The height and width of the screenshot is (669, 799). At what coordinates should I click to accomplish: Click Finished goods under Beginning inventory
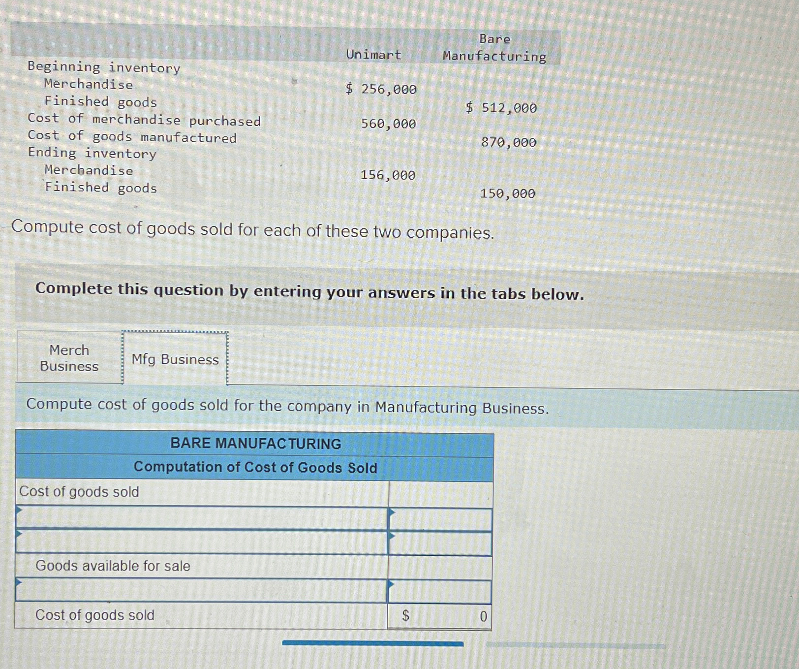101,101
